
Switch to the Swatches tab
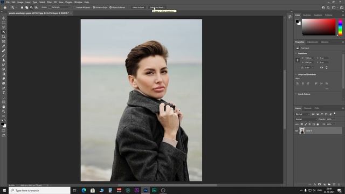(307, 15)
